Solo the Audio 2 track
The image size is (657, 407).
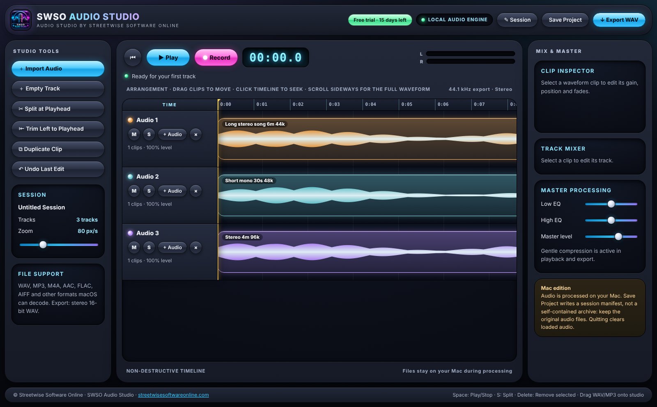[x=149, y=191]
